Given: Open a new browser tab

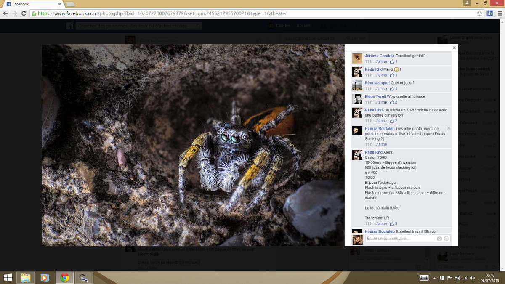Looking at the screenshot, I should 70,4.
